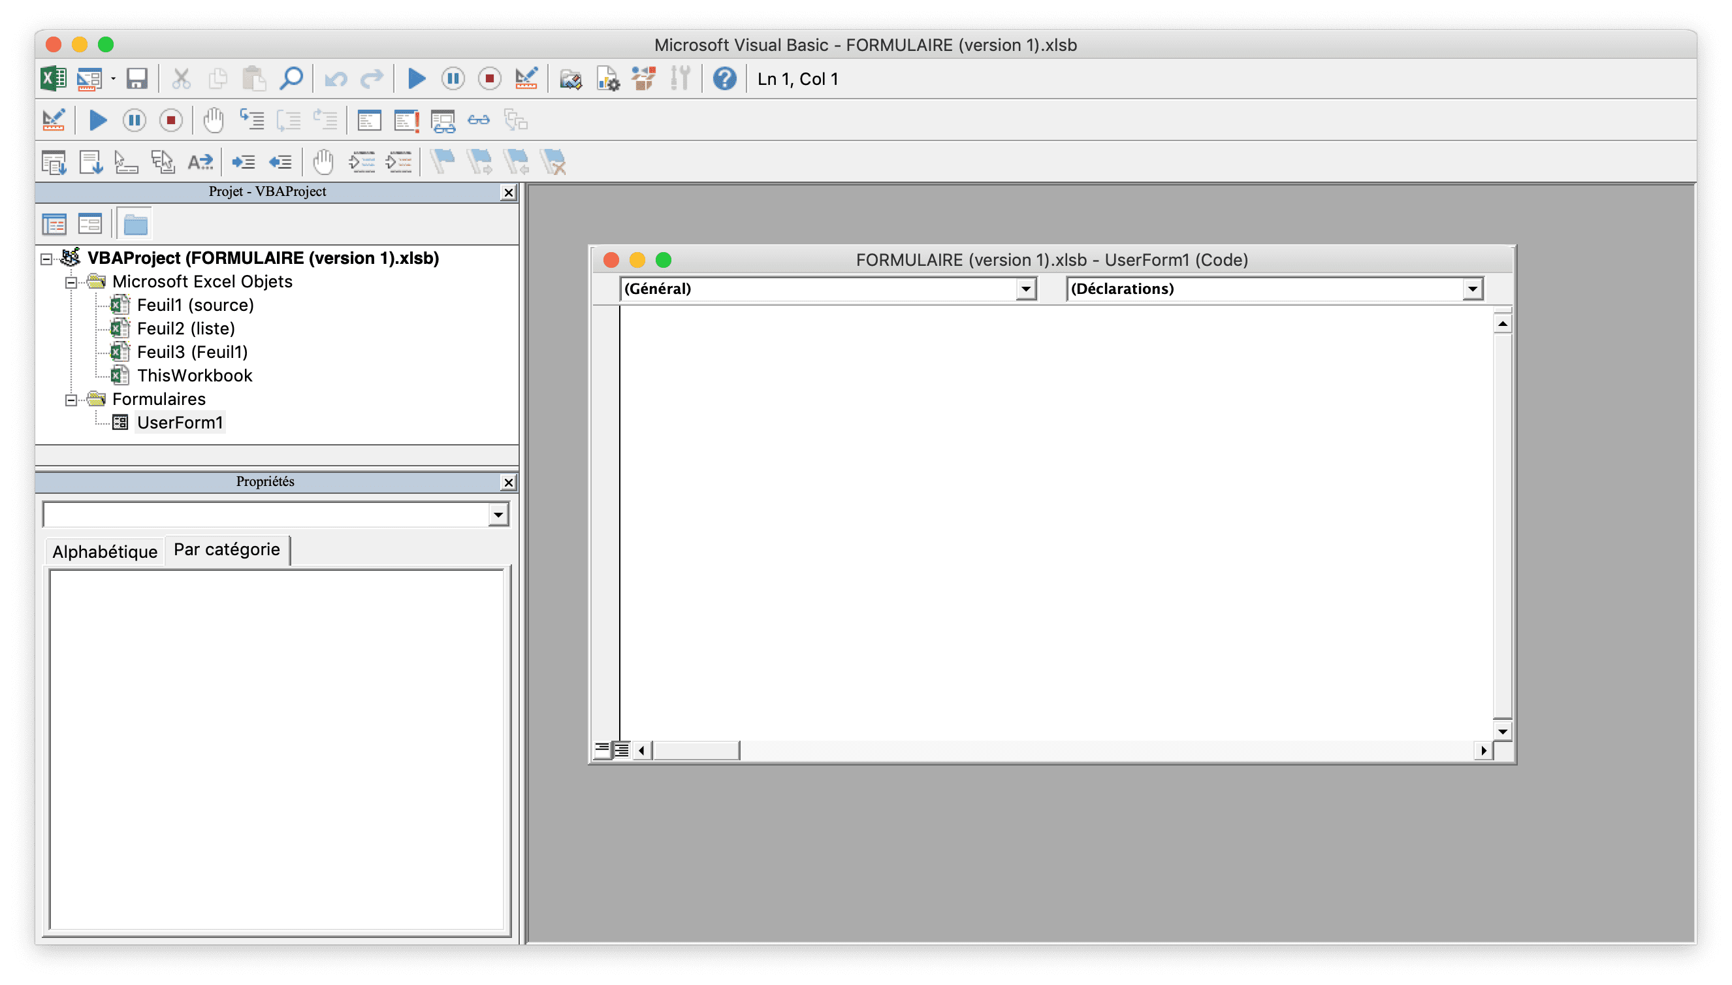Click the Save floppy disk icon
This screenshot has height=985, width=1732.
136,78
